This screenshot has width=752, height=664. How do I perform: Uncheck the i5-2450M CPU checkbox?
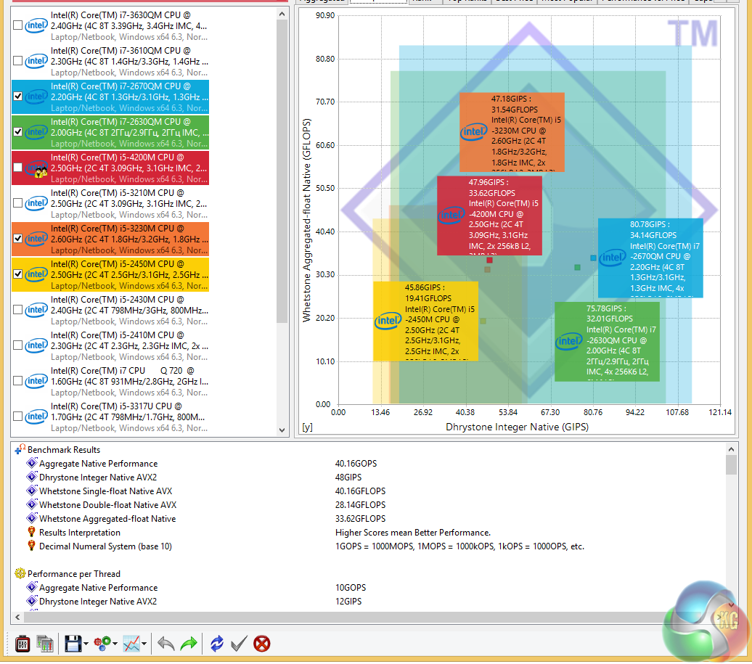tap(17, 274)
